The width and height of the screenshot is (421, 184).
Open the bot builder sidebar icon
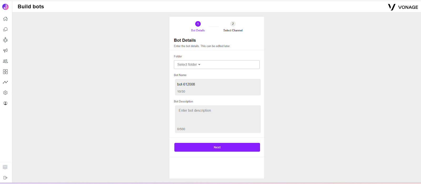(x=5, y=40)
